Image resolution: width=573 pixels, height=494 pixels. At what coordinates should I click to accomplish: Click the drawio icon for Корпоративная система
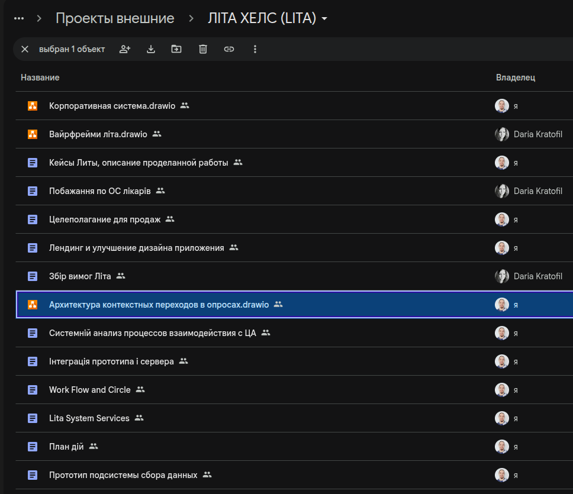(33, 106)
